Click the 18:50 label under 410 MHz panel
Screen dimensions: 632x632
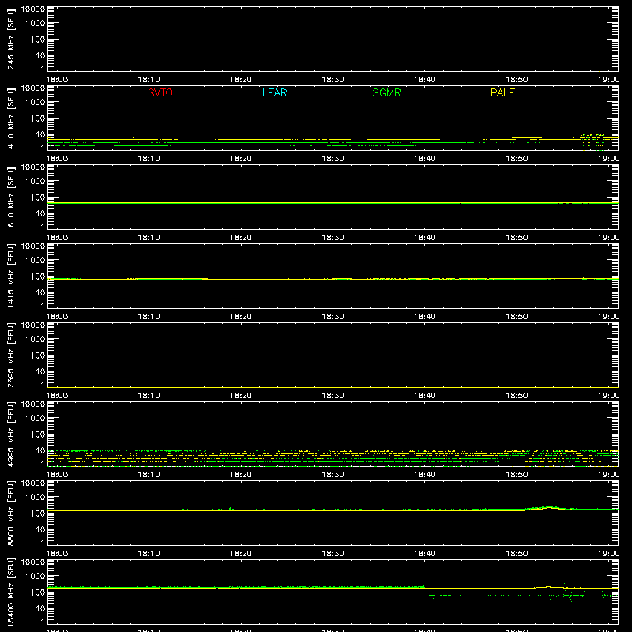pos(517,159)
